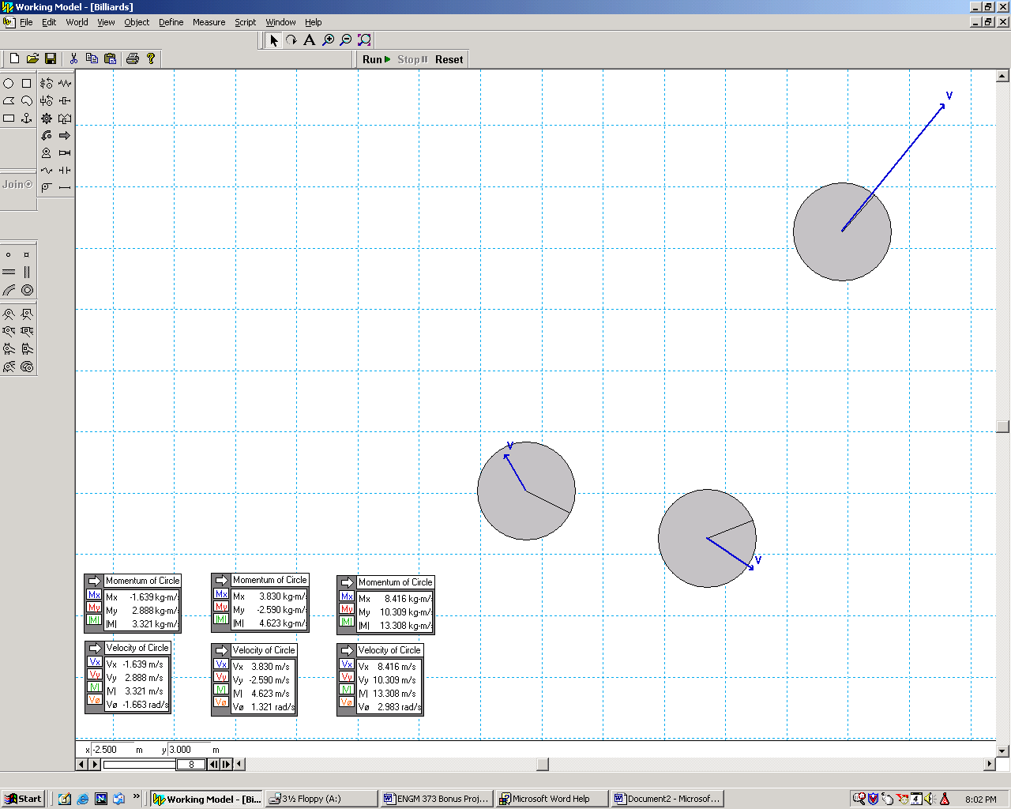This screenshot has width=1011, height=809.
Task: Select the Torque tool
Action: click(47, 136)
